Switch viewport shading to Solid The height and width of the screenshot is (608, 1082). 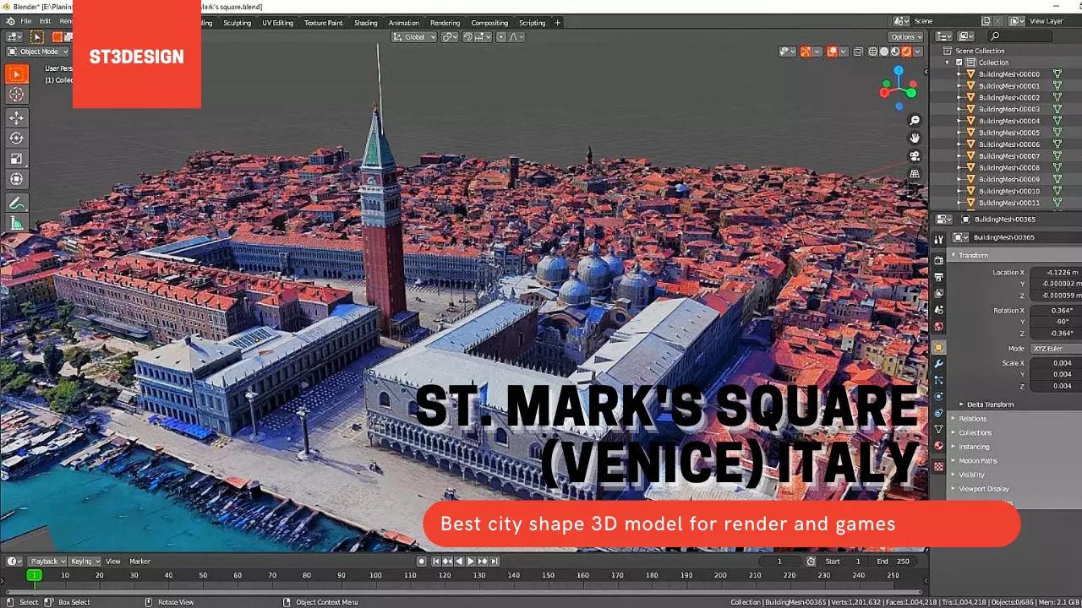884,52
